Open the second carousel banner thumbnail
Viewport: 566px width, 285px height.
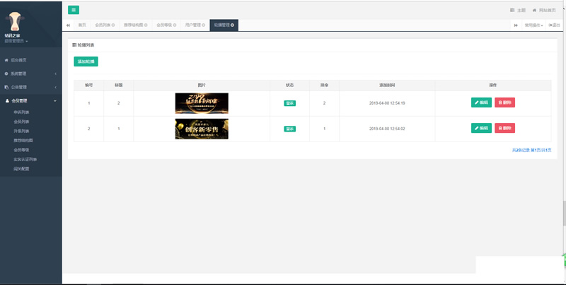(x=202, y=129)
